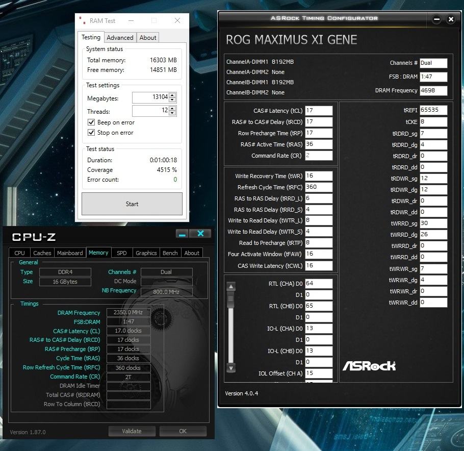
Task: Open the About tab in RAM Test
Action: click(148, 38)
